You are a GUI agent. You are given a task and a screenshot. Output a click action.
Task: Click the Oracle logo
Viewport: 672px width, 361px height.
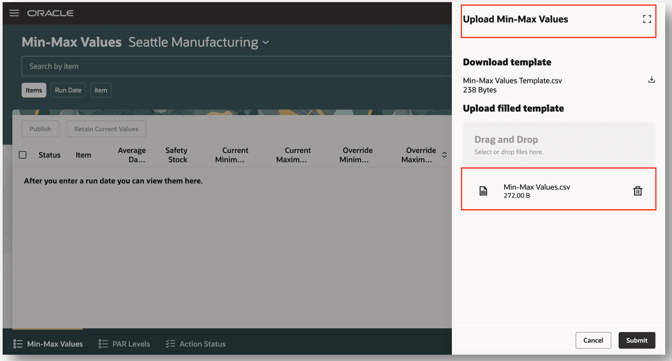(x=50, y=13)
